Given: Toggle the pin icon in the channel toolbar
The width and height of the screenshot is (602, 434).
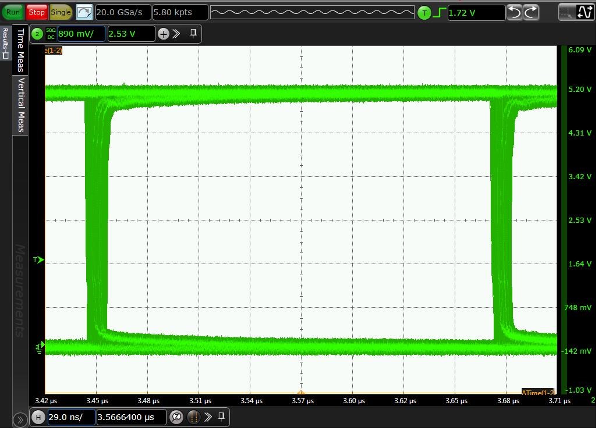Looking at the screenshot, I should [x=194, y=34].
